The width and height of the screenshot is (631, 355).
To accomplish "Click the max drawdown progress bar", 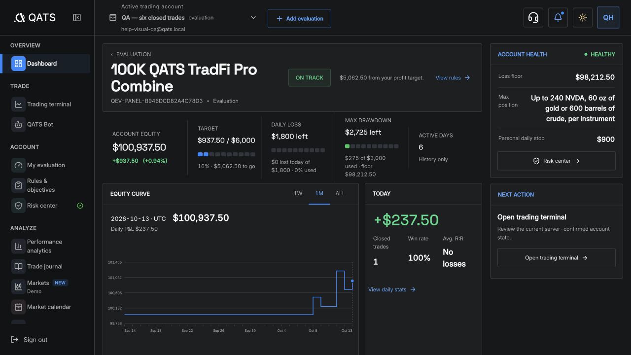I will pyautogui.click(x=372, y=146).
